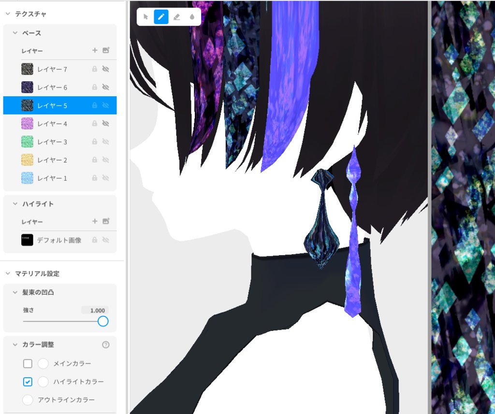Select the アウトラインカラー radio button

pyautogui.click(x=28, y=400)
